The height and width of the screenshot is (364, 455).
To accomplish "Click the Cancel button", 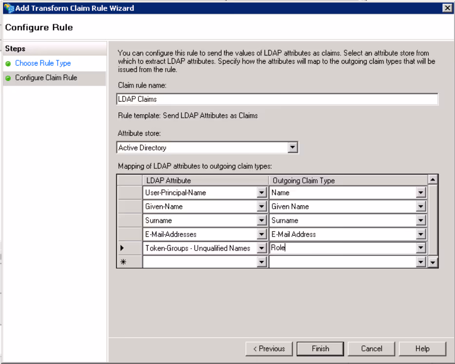I will (371, 348).
